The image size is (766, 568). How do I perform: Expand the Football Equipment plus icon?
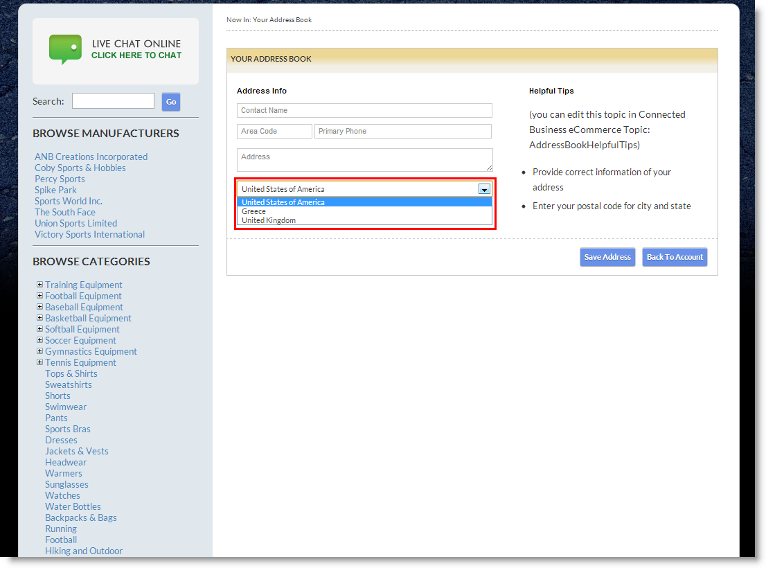point(39,296)
